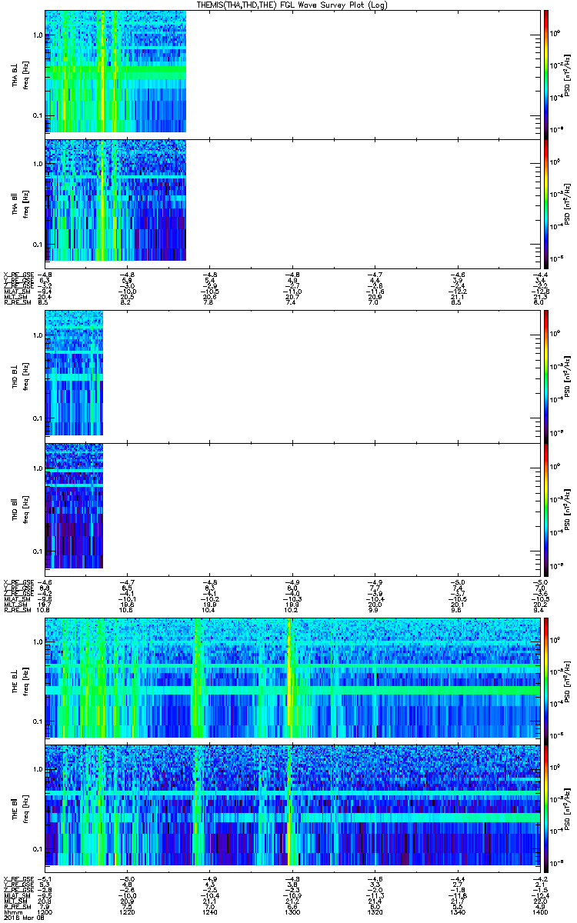Click the 1300 time tick label
Viewport: 577px width, 923px height.
tap(292, 911)
